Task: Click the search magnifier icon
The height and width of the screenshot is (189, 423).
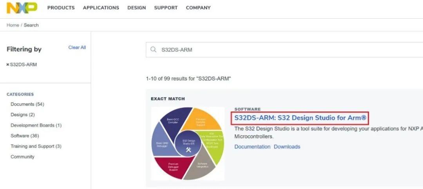Action: pyautogui.click(x=153, y=50)
